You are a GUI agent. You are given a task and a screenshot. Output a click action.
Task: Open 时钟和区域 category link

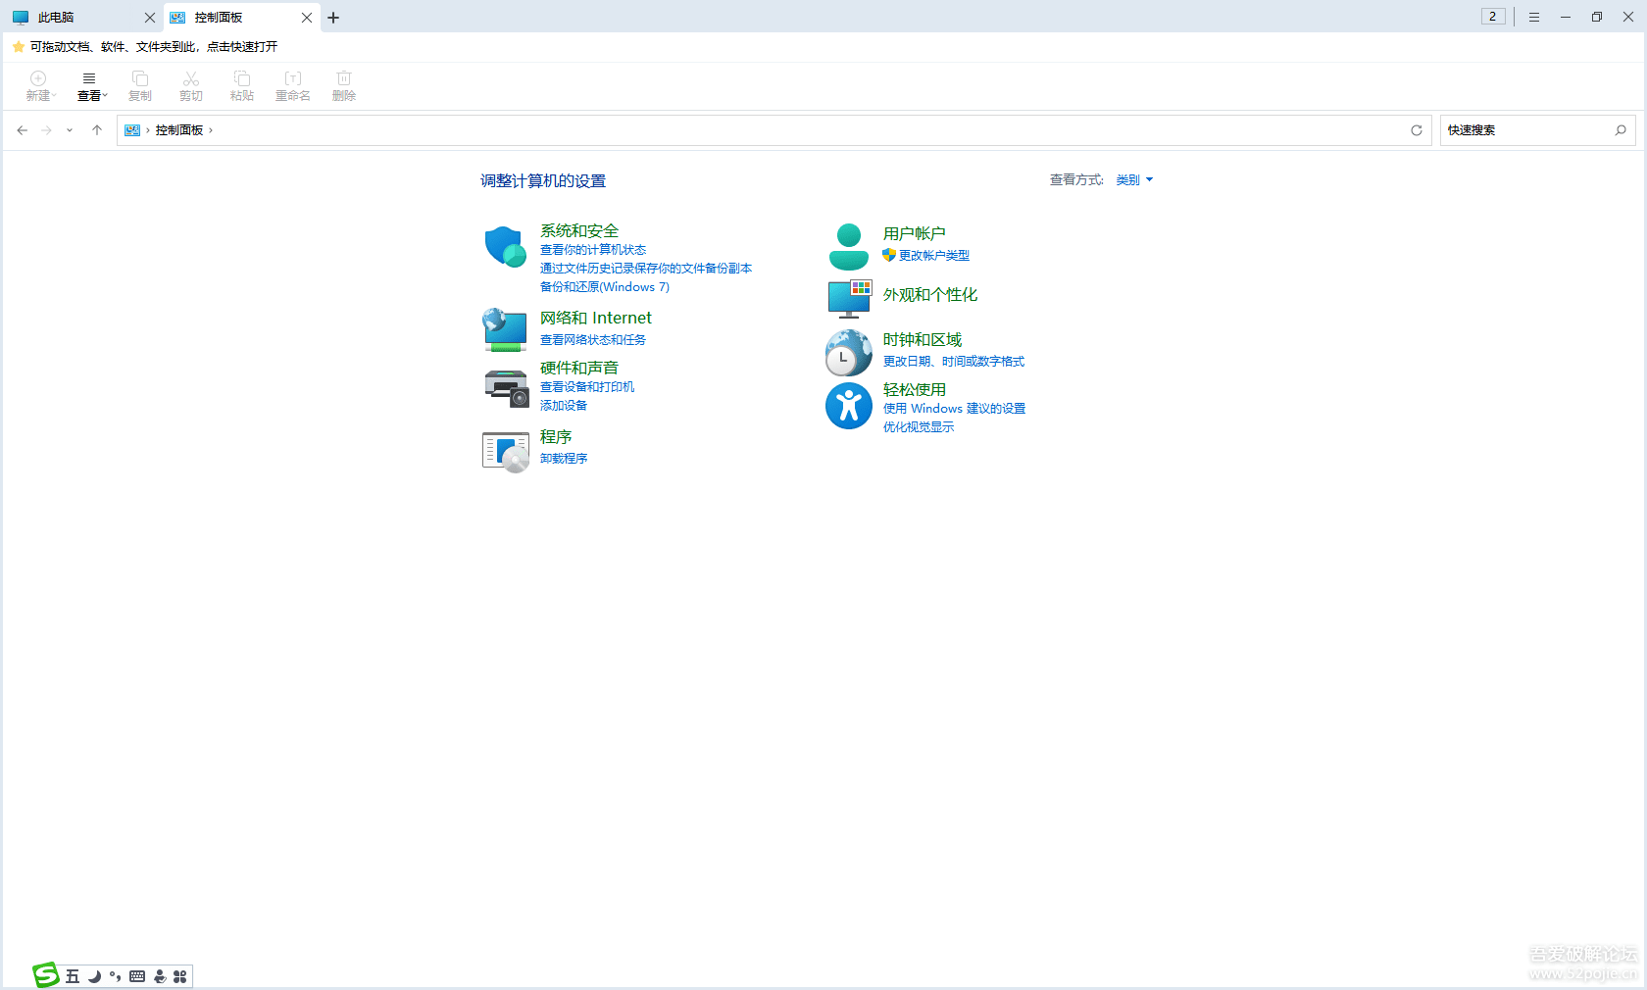click(x=923, y=340)
